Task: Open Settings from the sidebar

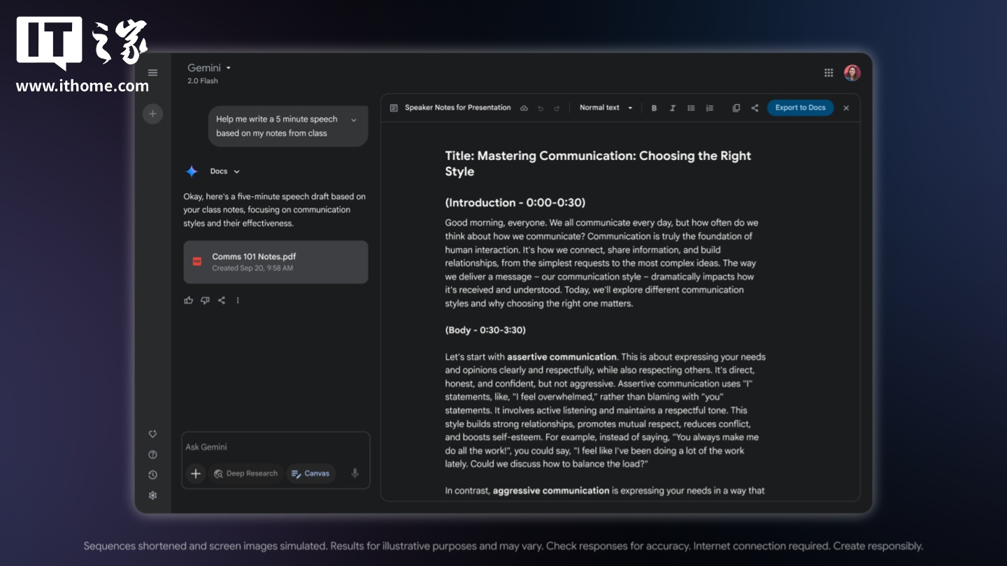Action: (x=152, y=495)
